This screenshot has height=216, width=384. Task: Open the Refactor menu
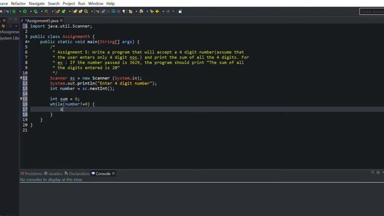click(18, 4)
